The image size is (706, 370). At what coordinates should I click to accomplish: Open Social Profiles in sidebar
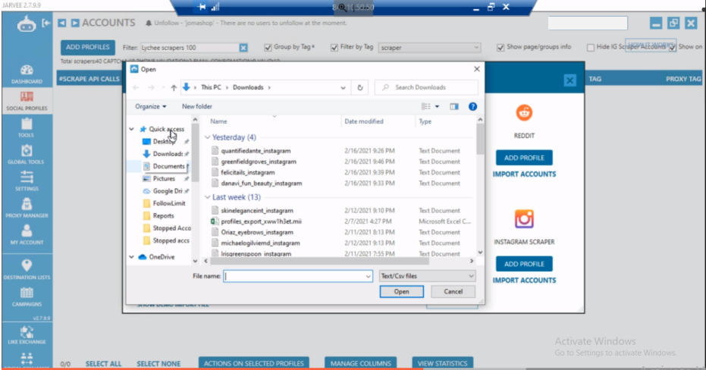coord(27,101)
